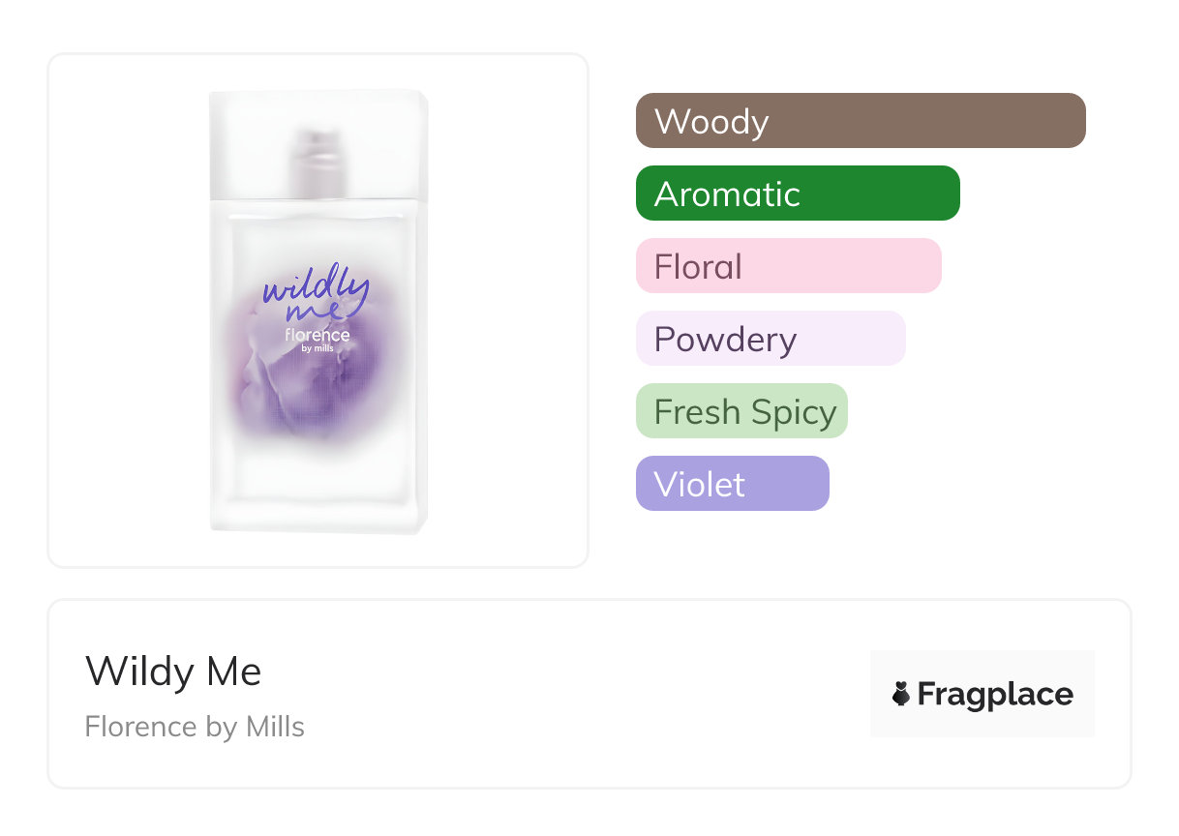Open the Florence by Mills brand link
The height and width of the screenshot is (836, 1179).
195,727
